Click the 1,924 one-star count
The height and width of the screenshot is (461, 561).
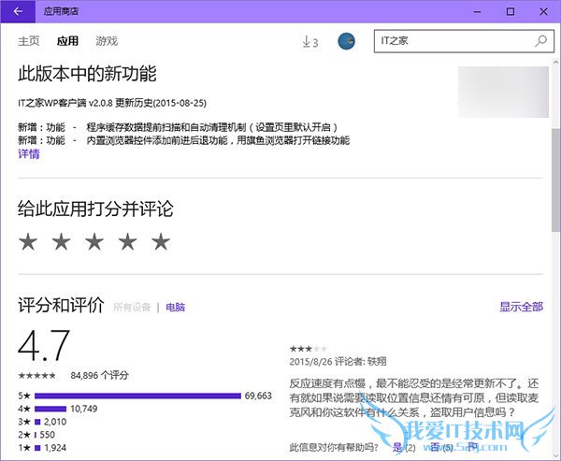point(55,448)
